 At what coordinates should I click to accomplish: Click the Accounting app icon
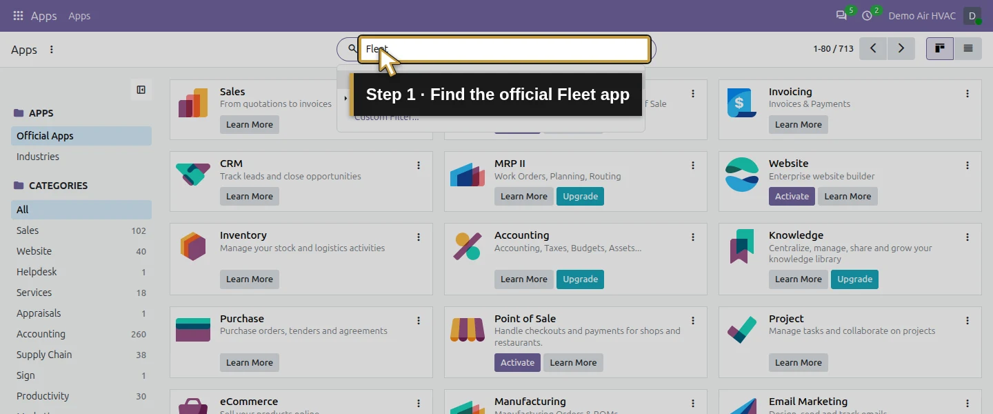click(x=468, y=246)
